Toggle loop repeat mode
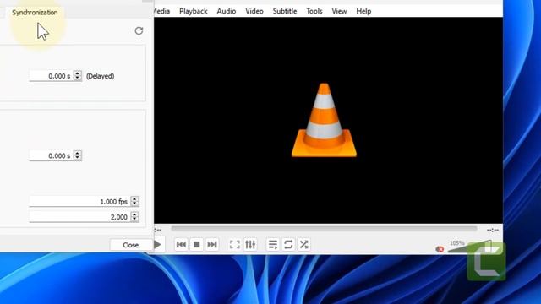This screenshot has height=304, width=541. (288, 245)
